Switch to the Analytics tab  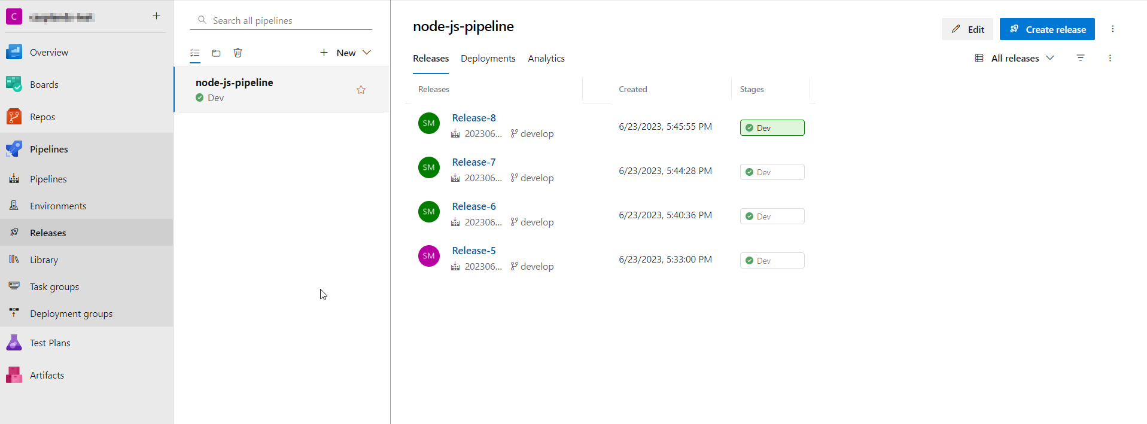pos(546,59)
